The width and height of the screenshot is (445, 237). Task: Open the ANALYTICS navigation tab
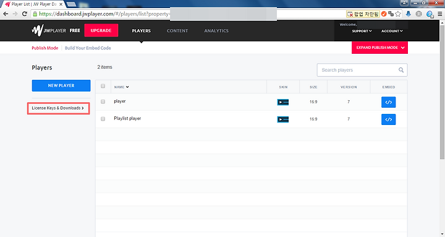click(216, 31)
